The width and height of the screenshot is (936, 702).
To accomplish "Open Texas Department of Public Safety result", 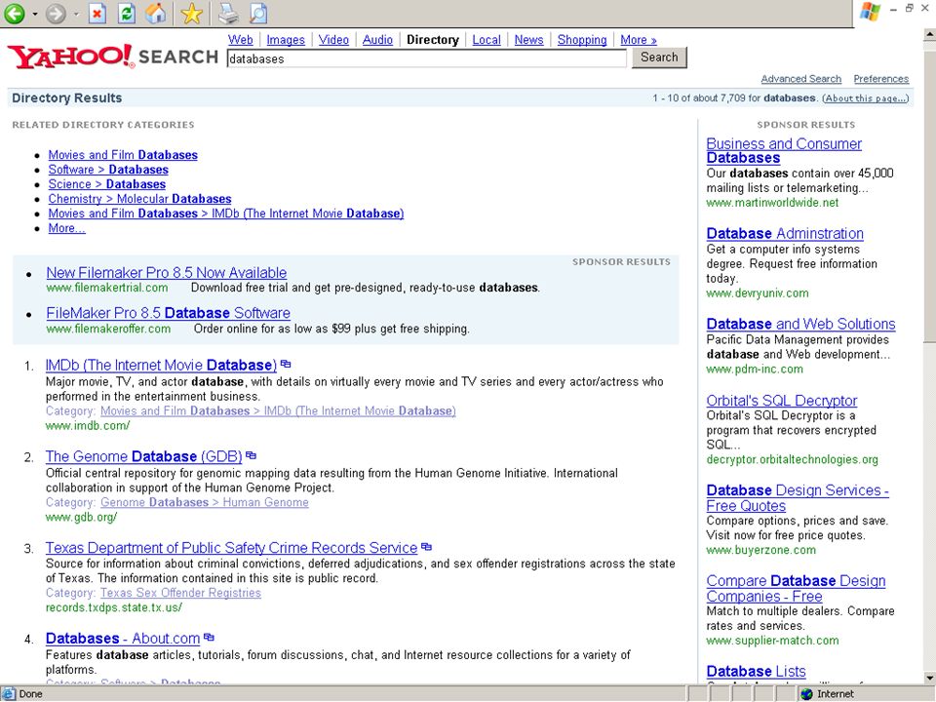I will (x=232, y=547).
